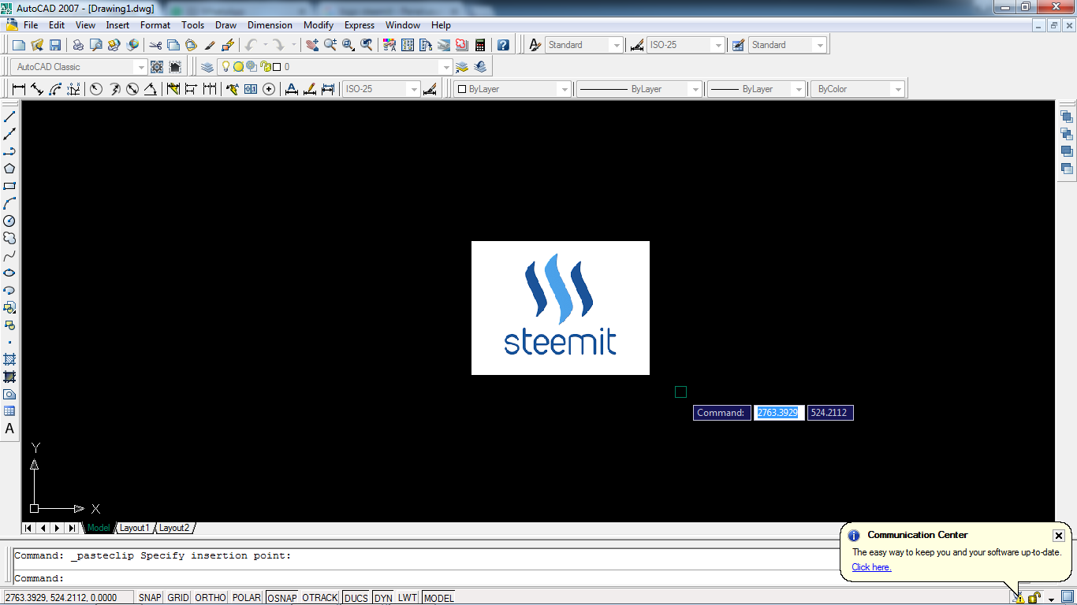Screen dimensions: 1077x605
Task: Select the Revision Cloud tool
Action: 9,238
